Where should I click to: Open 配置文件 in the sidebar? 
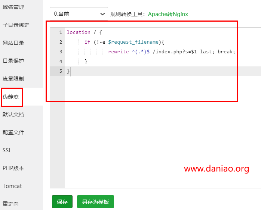pyautogui.click(x=13, y=132)
